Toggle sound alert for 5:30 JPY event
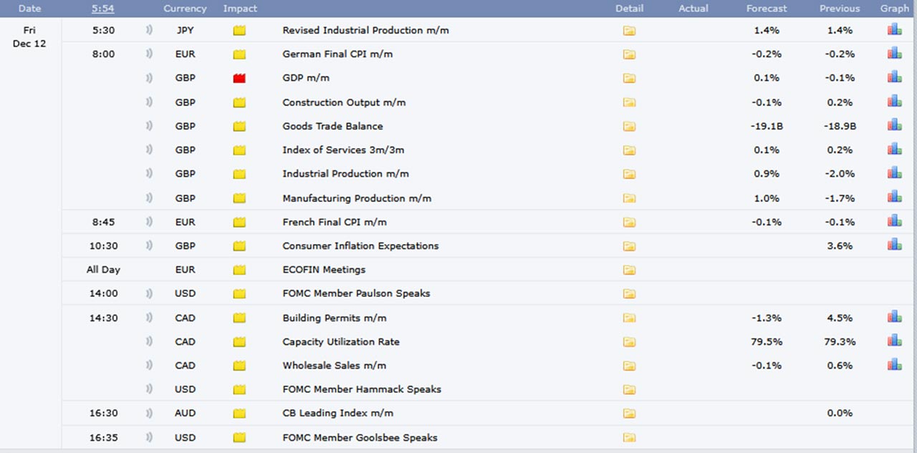Screen dimensions: 917x453 click(x=150, y=30)
